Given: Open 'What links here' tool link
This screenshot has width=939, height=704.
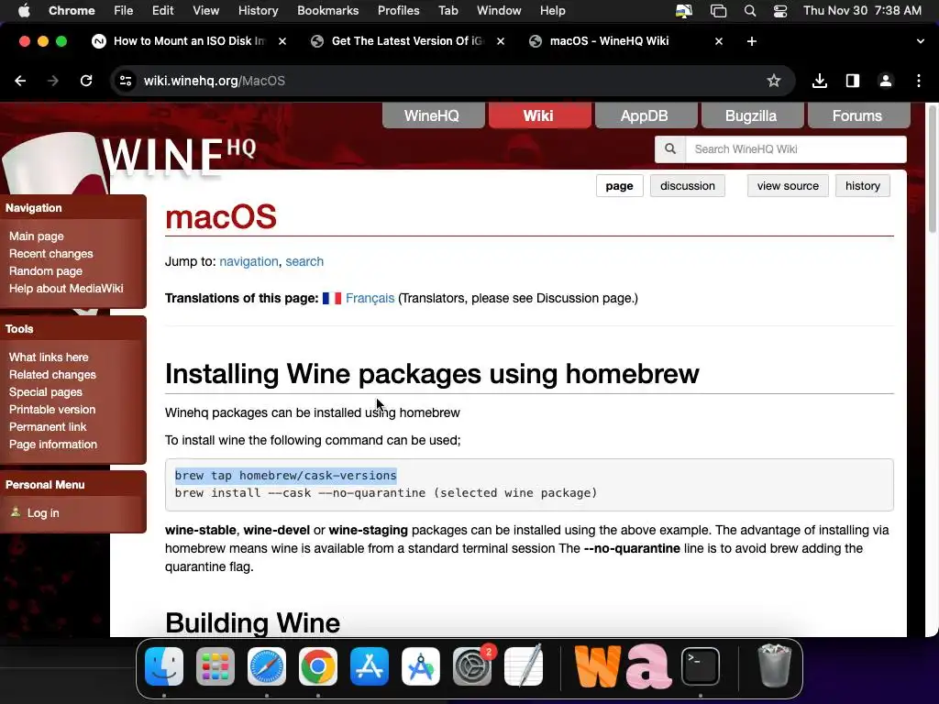Looking at the screenshot, I should 49,357.
